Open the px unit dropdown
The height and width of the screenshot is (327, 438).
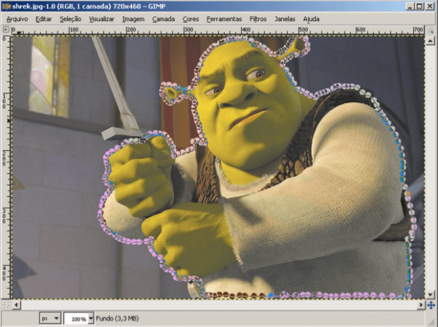coord(50,318)
